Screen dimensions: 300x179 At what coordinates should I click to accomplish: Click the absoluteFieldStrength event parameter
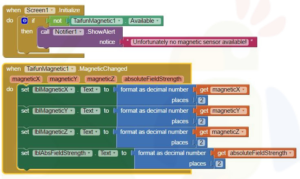point(153,79)
